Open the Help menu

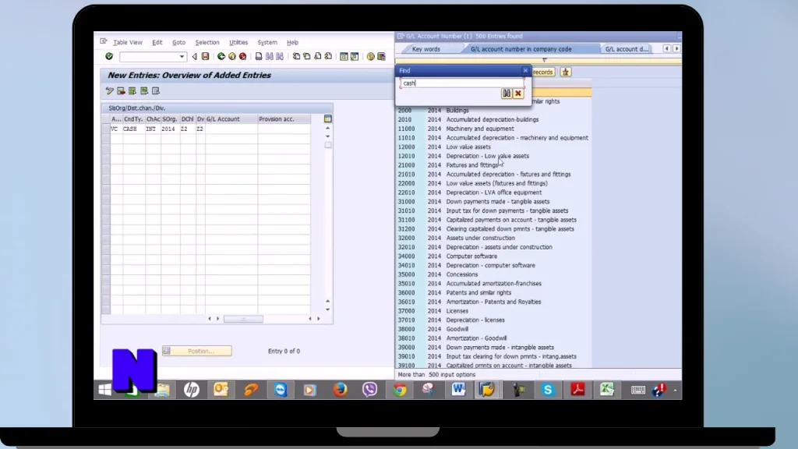[292, 42]
